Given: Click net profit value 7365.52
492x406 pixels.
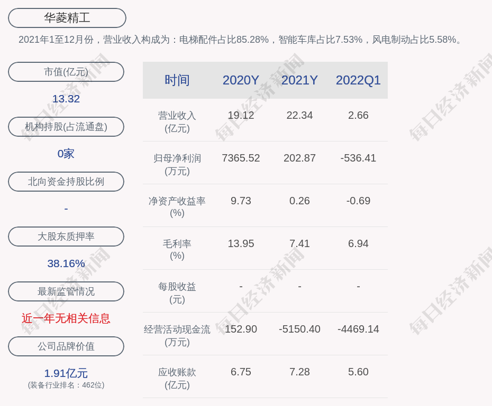Looking at the screenshot, I should [x=241, y=158].
